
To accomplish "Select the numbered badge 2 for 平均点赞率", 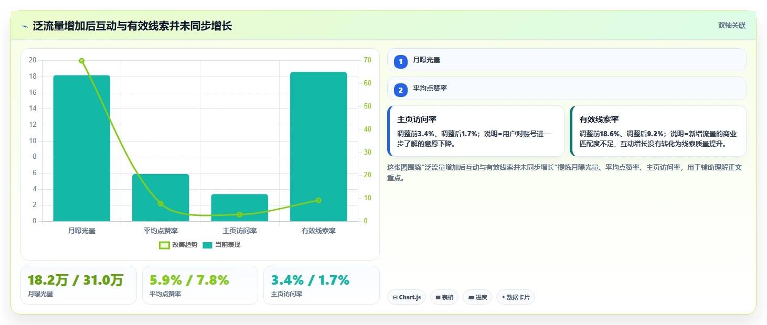I will pos(401,90).
